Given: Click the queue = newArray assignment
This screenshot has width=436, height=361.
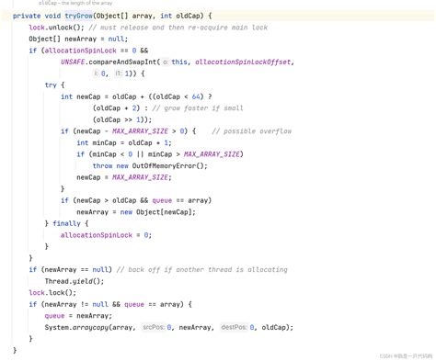Looking at the screenshot, I should tap(78, 316).
